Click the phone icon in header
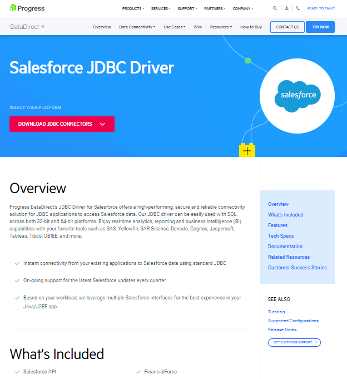This screenshot has height=379, width=347. point(298,8)
